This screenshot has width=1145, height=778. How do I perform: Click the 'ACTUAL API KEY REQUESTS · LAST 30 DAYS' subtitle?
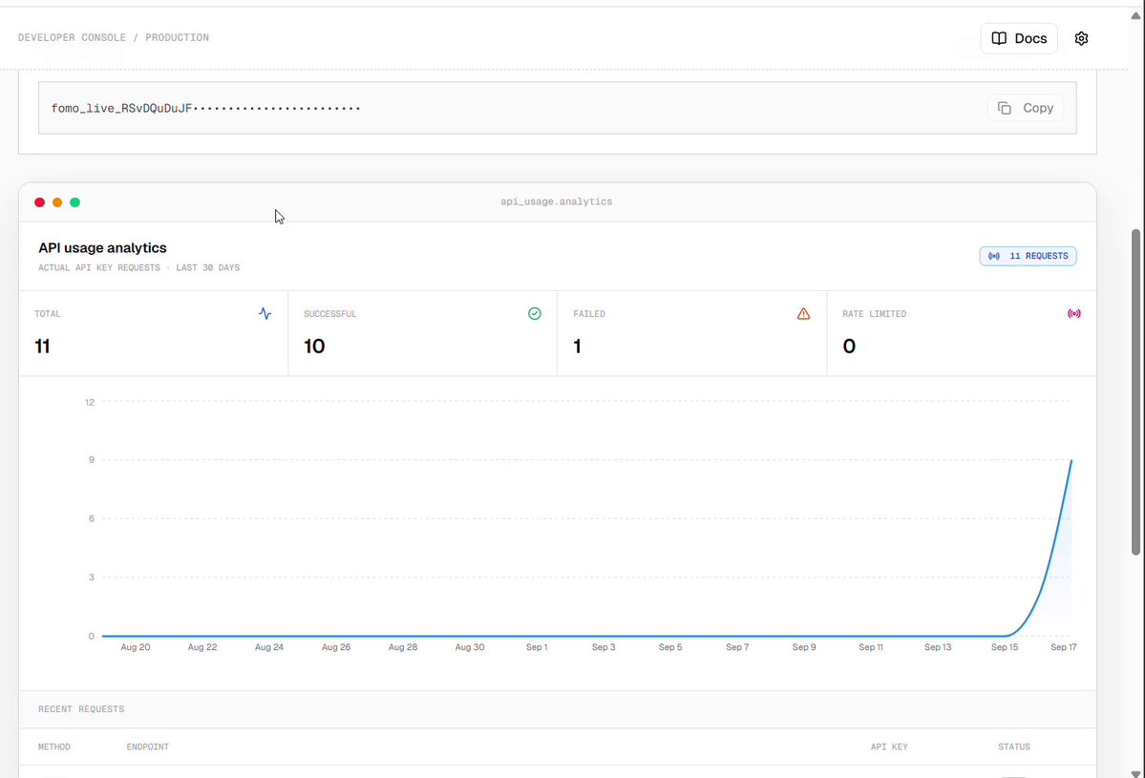(138, 268)
